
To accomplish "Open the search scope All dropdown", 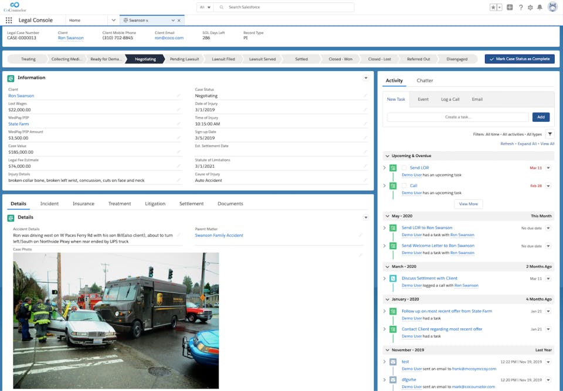I will [205, 7].
